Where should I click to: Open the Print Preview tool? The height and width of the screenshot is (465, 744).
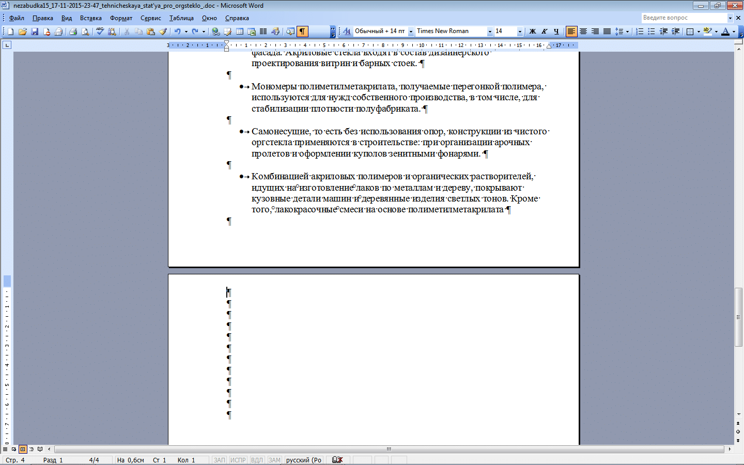pos(86,32)
